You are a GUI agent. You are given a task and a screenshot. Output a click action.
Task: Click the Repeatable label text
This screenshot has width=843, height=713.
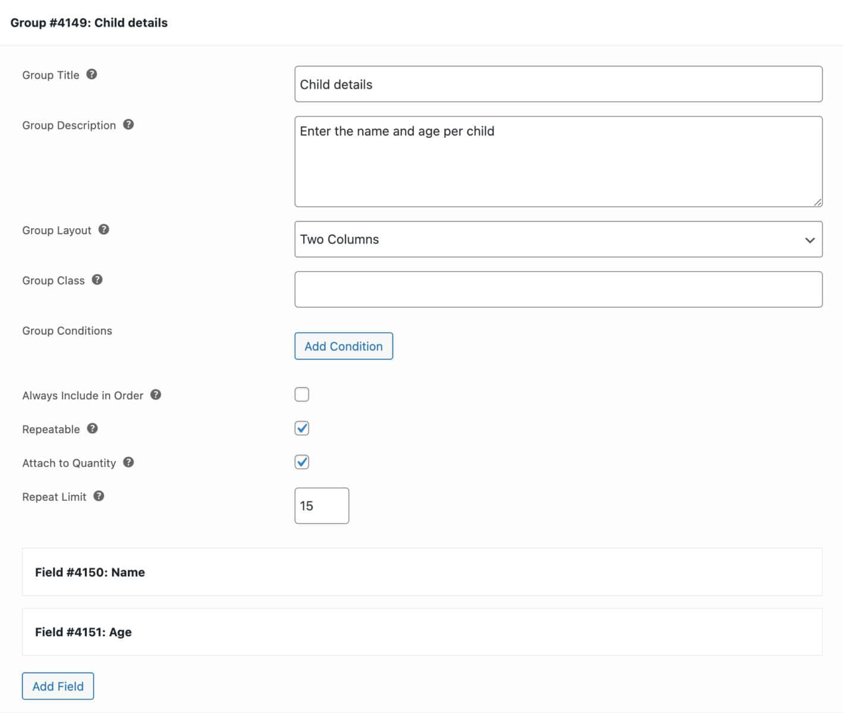51,430
